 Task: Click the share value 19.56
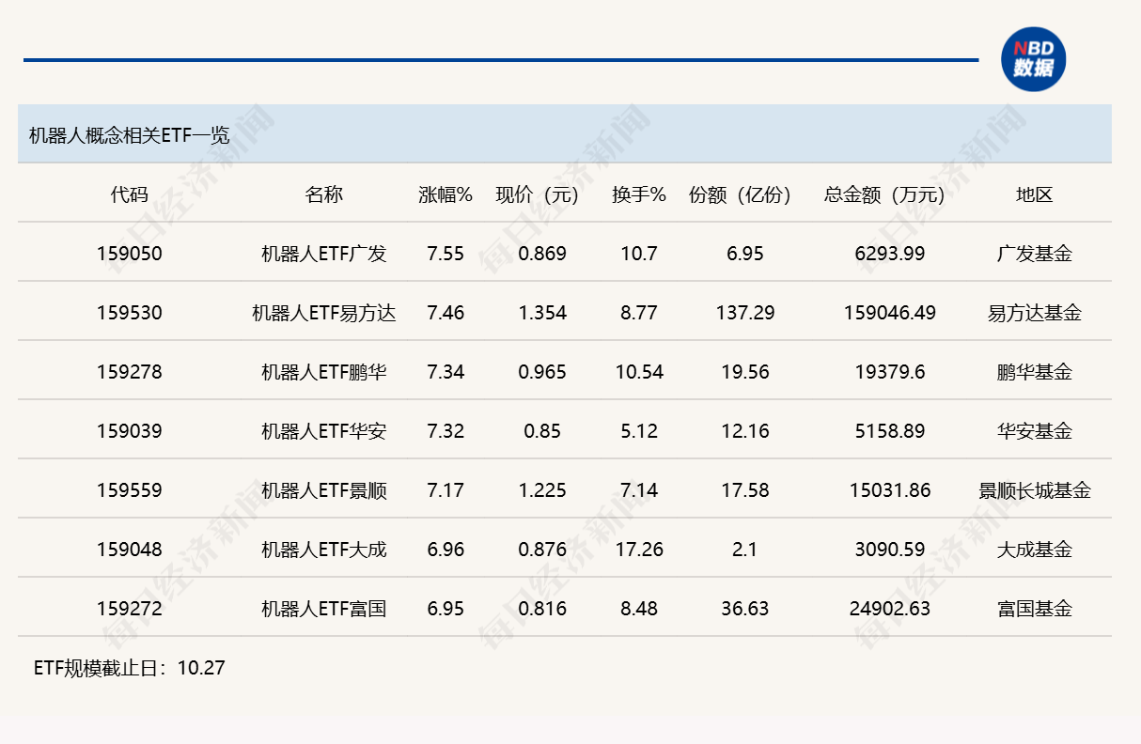coord(745,372)
